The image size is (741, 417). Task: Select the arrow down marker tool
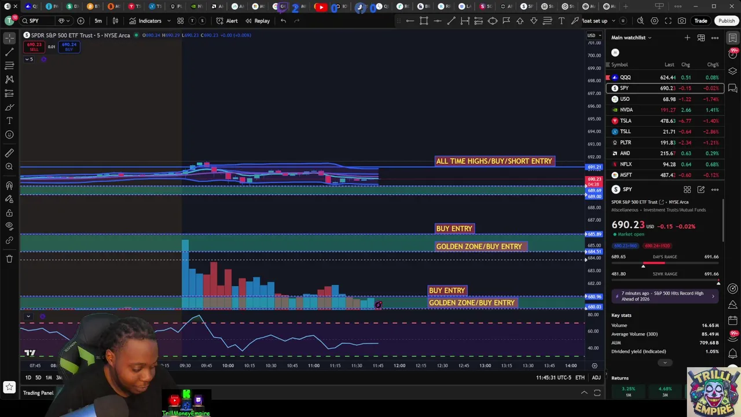[534, 21]
